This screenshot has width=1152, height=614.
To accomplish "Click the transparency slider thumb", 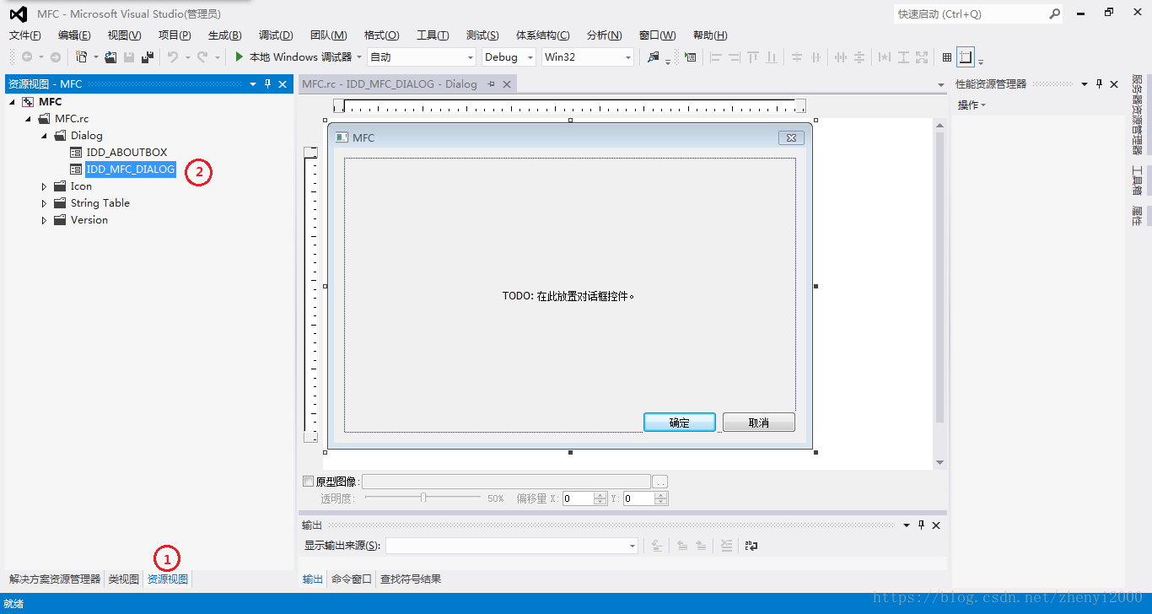I will click(423, 498).
